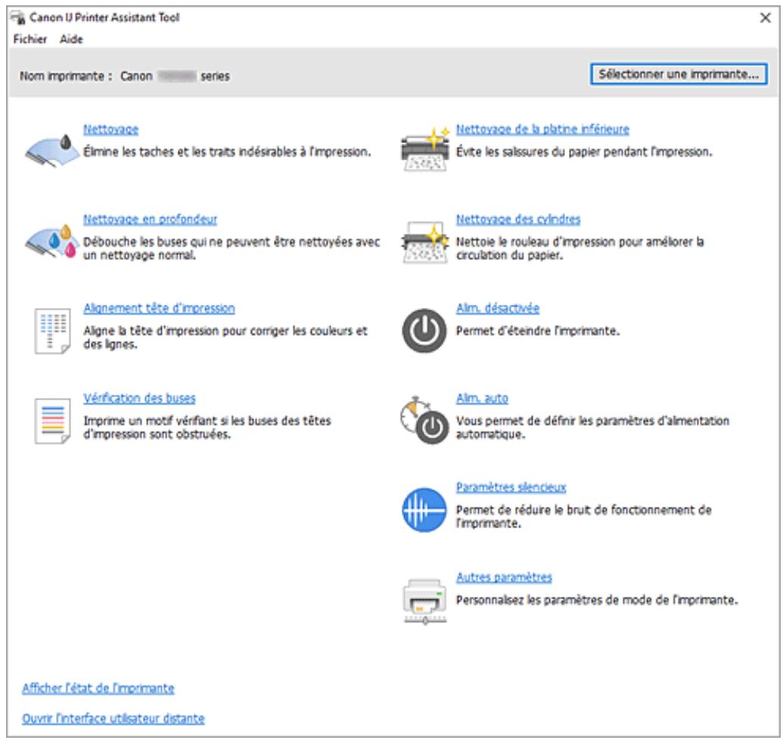
Task: Close the Printer Assistant Tool window
Action: tap(765, 18)
